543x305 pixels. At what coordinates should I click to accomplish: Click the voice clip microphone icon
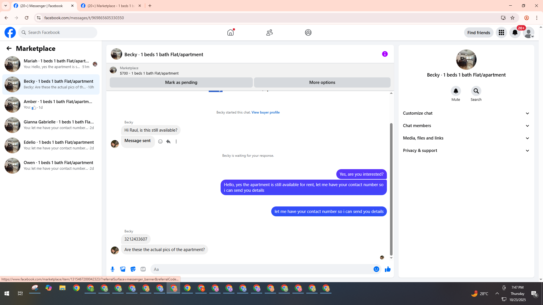click(113, 269)
